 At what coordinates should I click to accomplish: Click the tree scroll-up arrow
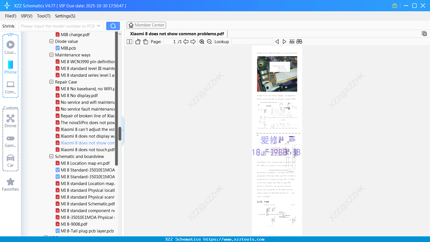coord(120,34)
